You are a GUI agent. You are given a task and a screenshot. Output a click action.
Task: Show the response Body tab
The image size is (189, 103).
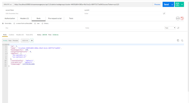pyautogui.click(x=5, y=35)
